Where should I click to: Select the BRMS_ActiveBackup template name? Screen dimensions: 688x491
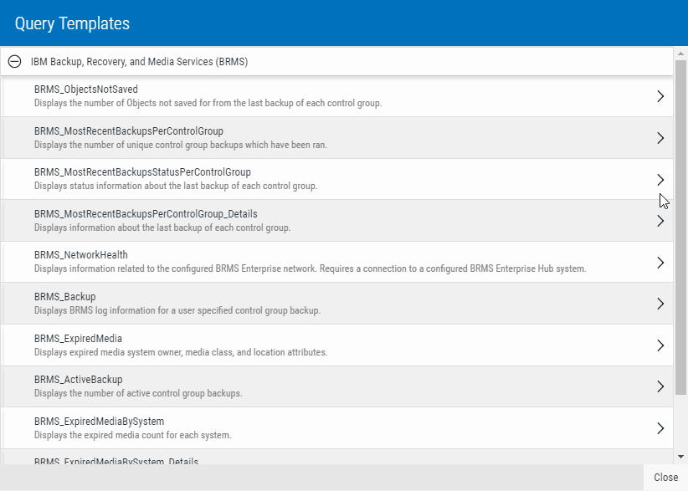click(x=79, y=380)
